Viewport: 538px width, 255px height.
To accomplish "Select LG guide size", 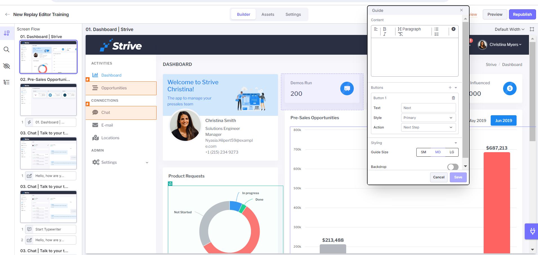I will pos(452,152).
